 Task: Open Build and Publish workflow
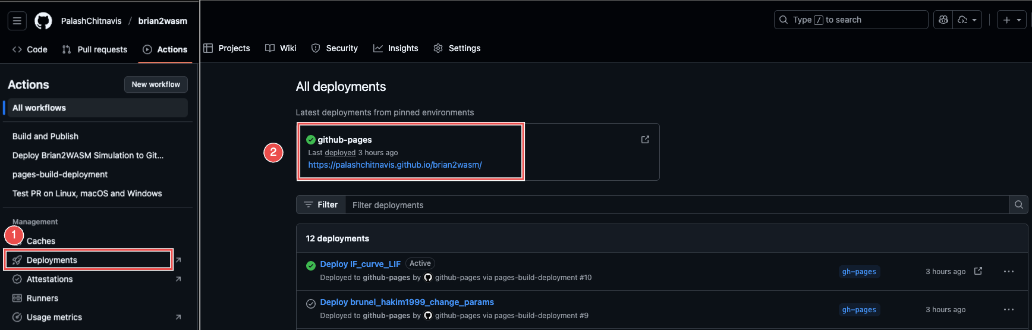coord(45,136)
